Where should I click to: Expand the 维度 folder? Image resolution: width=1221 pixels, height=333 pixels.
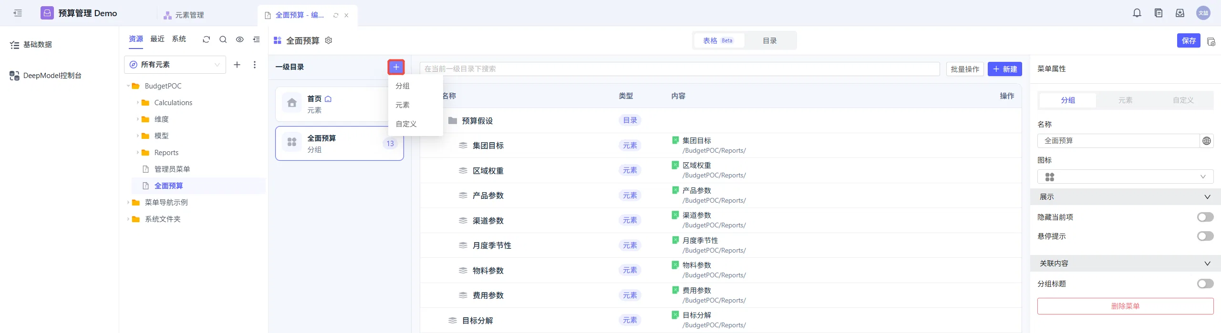138,119
